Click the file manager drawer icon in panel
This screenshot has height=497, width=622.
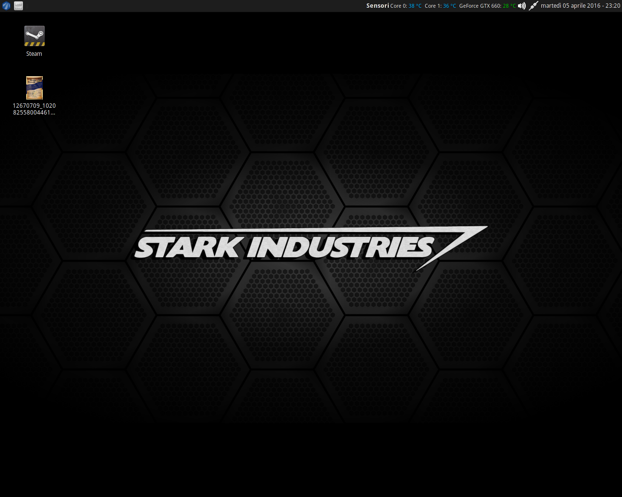[x=18, y=6]
